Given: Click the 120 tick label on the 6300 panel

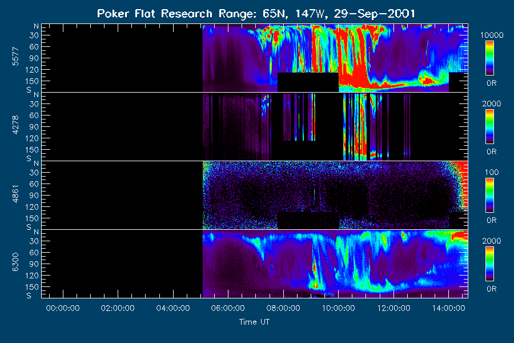Looking at the screenshot, I should (x=32, y=276).
